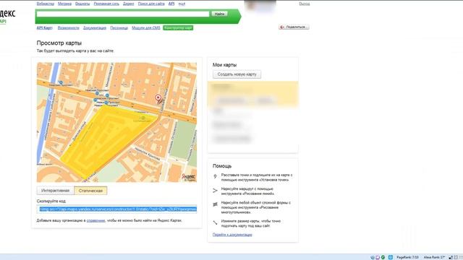463x260 pixels.
Task: Open the Песочница menu link
Action: [119, 27]
